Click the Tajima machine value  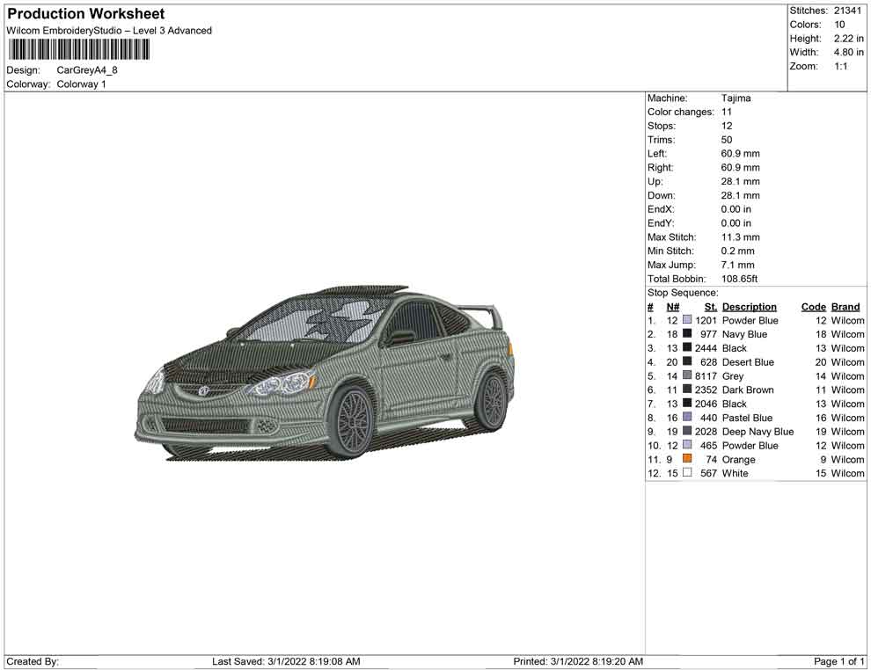tap(736, 98)
